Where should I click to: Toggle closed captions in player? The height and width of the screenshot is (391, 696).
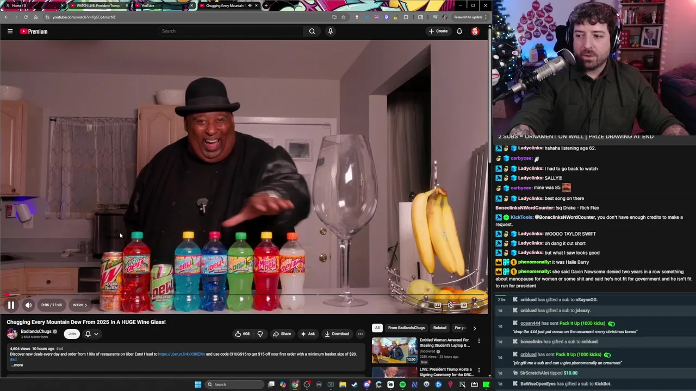click(x=438, y=305)
